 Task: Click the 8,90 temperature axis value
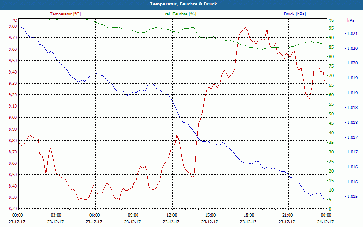click(x=13, y=129)
